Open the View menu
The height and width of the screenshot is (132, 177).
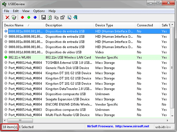tap(26, 11)
